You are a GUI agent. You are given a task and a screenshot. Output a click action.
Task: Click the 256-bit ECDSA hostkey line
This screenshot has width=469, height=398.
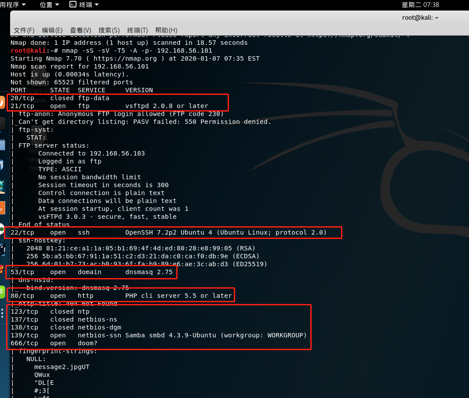tap(143, 256)
